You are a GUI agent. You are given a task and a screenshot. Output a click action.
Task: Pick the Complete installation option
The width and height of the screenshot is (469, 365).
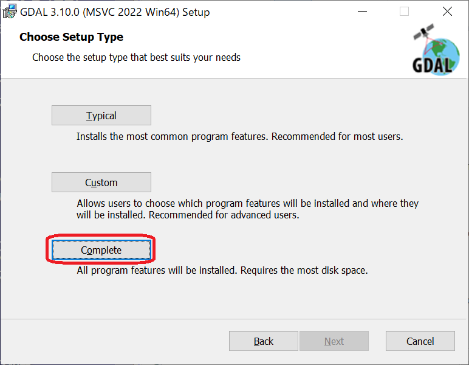click(101, 250)
